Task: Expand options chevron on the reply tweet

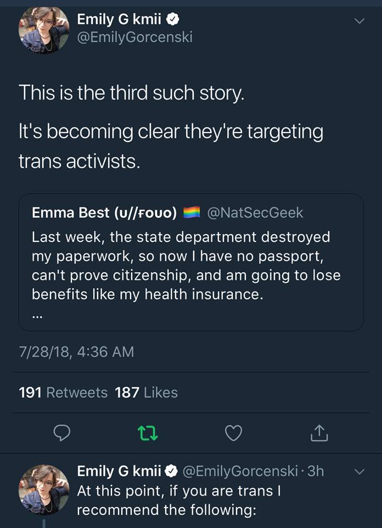Action: (x=359, y=472)
